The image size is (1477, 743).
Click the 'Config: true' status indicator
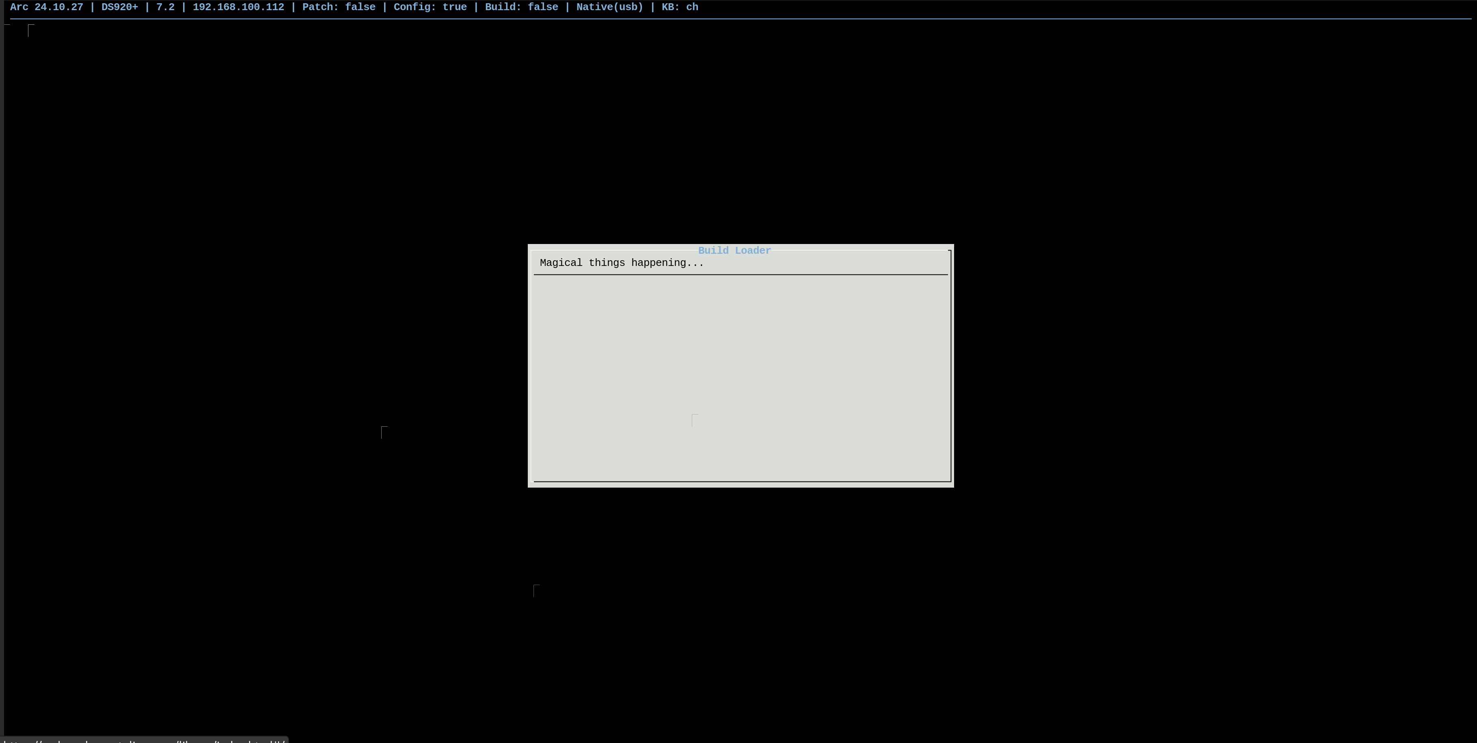point(430,7)
